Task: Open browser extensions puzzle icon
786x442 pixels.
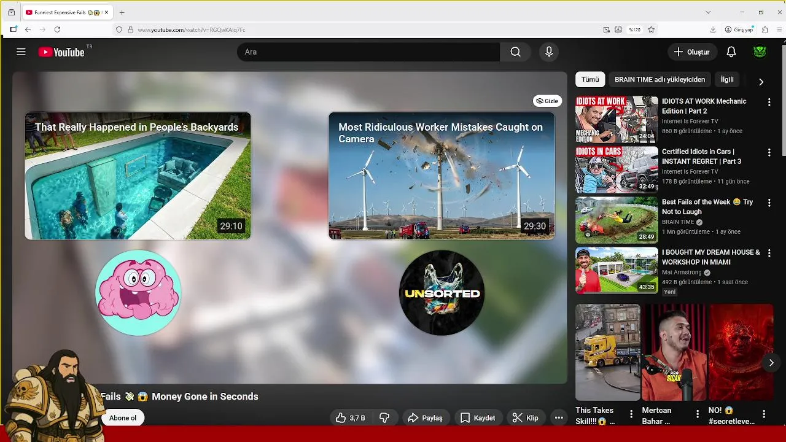Action: coord(765,29)
